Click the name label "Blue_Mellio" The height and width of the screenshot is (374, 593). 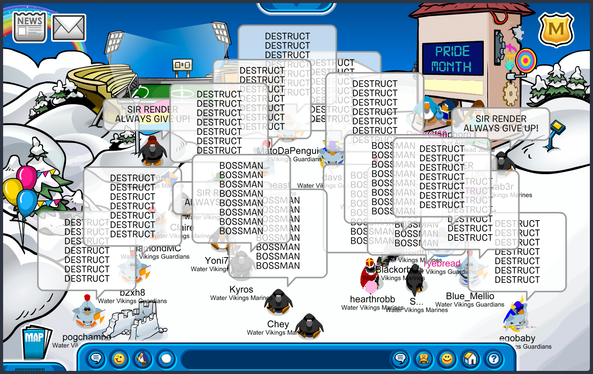tap(470, 296)
